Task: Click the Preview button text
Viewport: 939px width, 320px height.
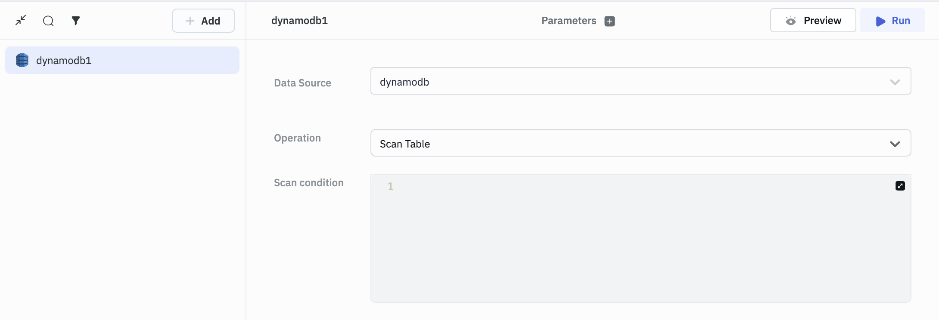Action: [x=822, y=21]
